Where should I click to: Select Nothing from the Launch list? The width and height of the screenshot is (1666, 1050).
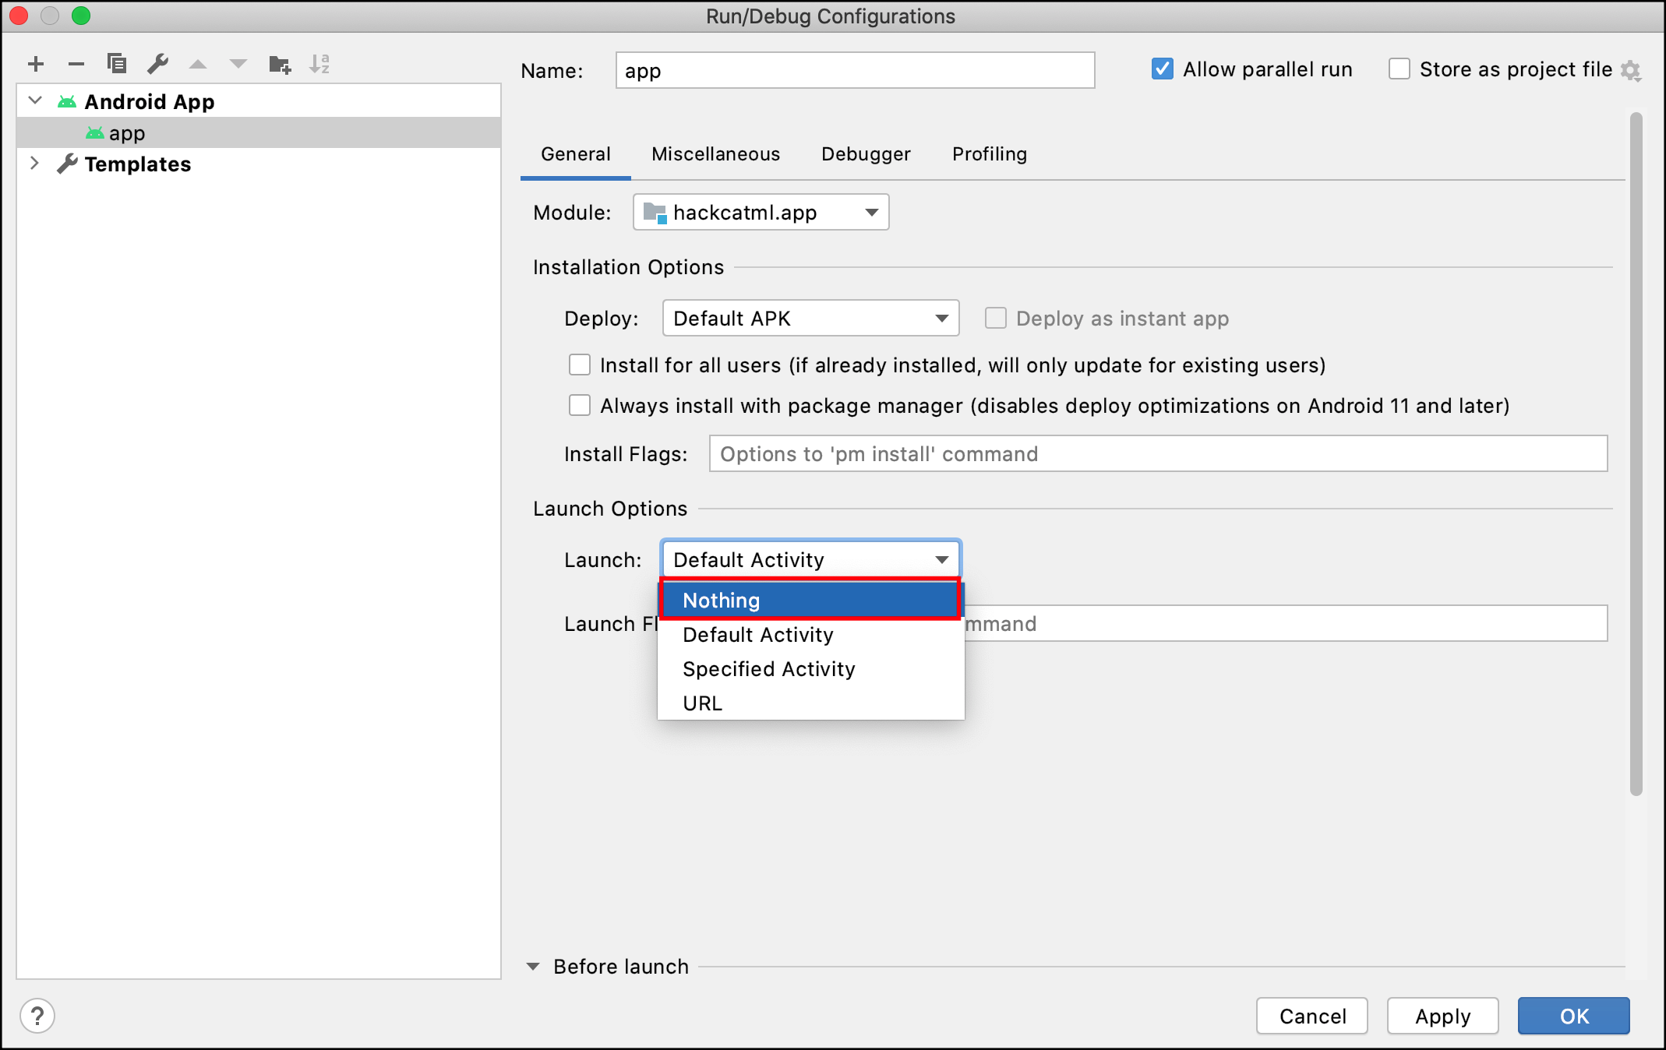coord(810,601)
